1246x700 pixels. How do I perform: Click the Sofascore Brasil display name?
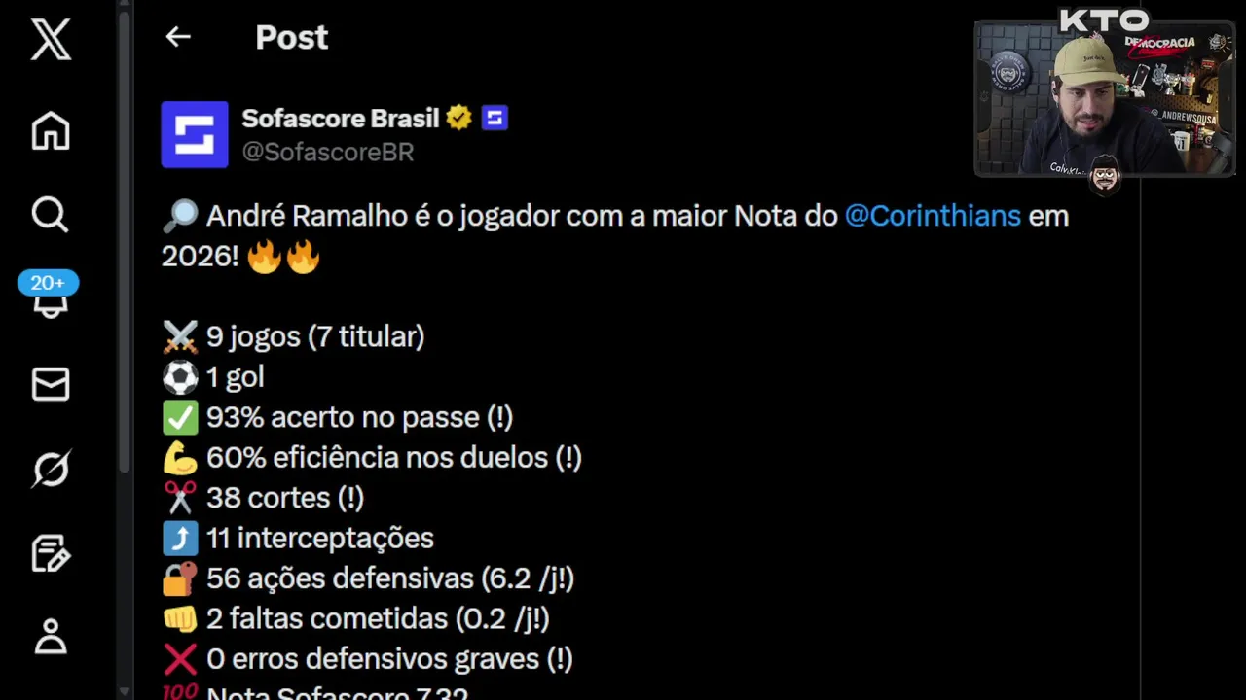click(x=340, y=119)
